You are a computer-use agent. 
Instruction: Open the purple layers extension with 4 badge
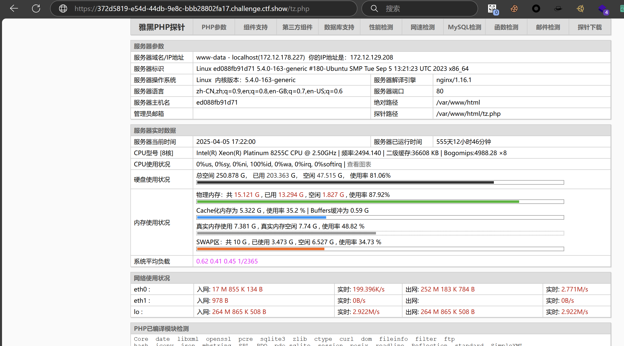pos(602,9)
